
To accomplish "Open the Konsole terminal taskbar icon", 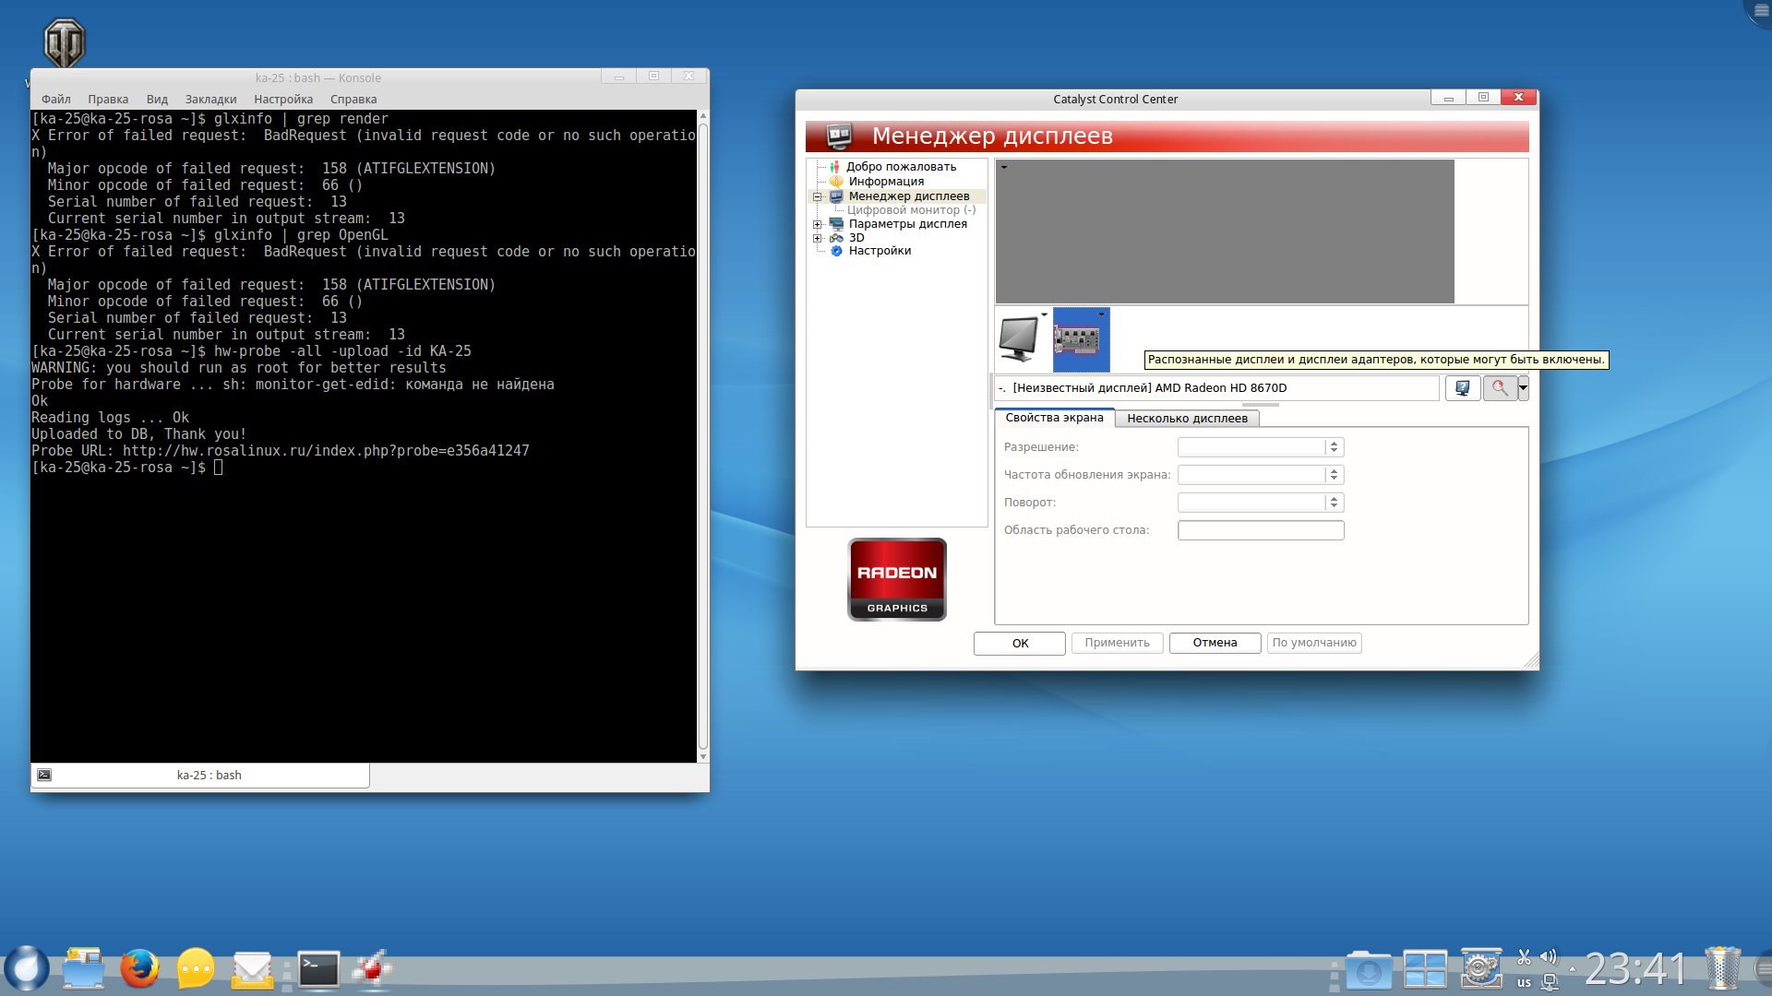I will pos(318,969).
